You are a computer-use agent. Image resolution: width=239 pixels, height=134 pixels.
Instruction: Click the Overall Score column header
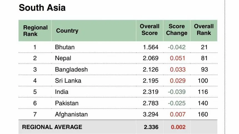pyautogui.click(x=150, y=30)
